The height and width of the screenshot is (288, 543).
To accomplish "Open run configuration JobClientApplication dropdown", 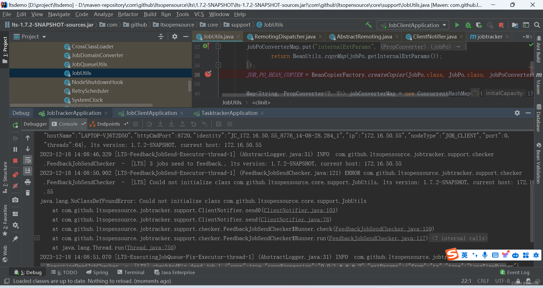I will click(x=413, y=25).
